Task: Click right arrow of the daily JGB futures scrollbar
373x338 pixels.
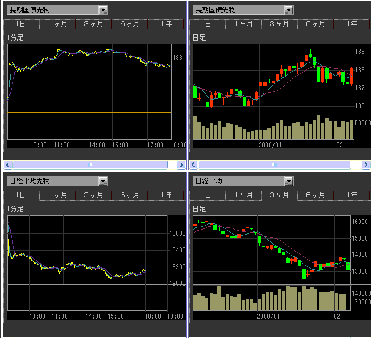Action: tap(366, 165)
